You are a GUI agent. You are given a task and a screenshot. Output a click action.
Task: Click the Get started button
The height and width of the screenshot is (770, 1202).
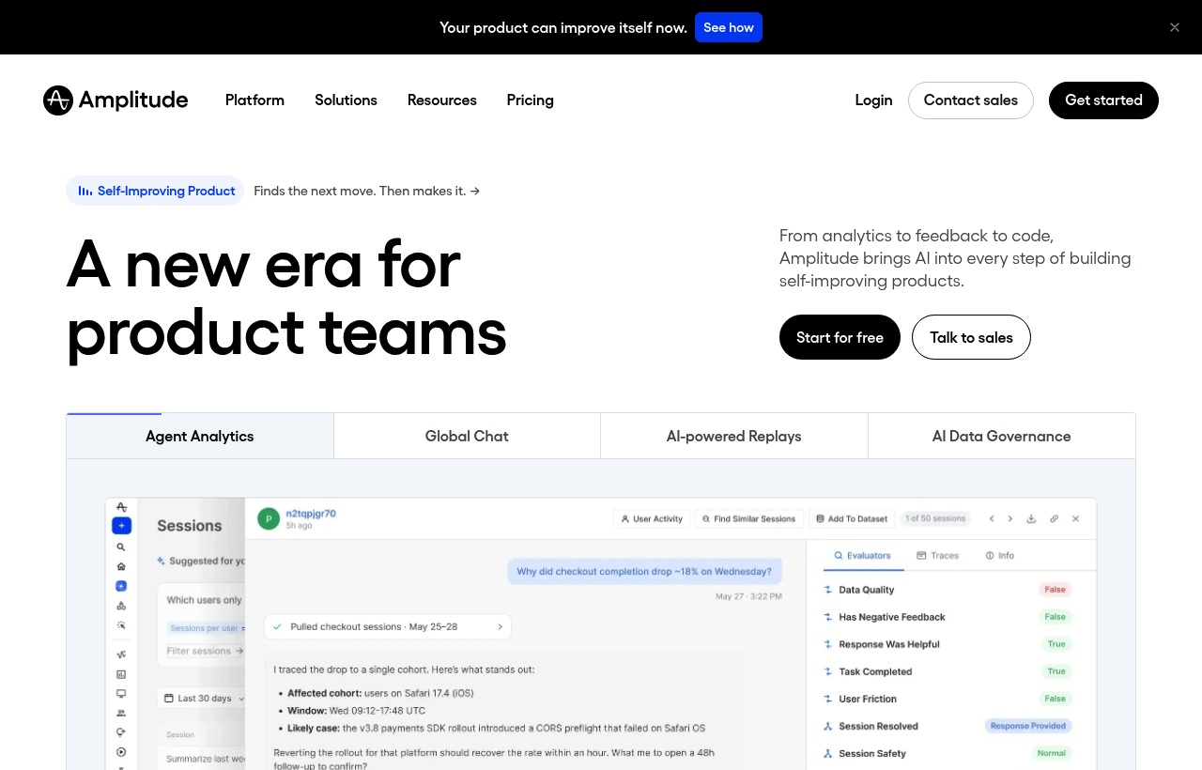(1103, 100)
